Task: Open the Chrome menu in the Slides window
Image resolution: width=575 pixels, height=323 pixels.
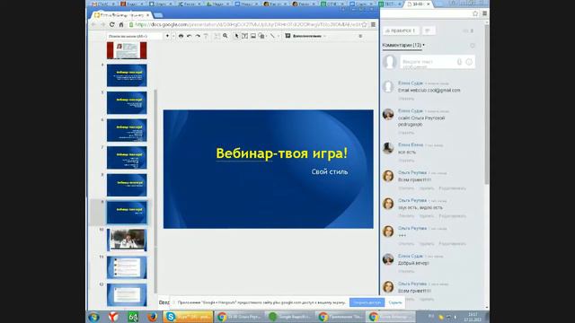Action: tap(373, 24)
